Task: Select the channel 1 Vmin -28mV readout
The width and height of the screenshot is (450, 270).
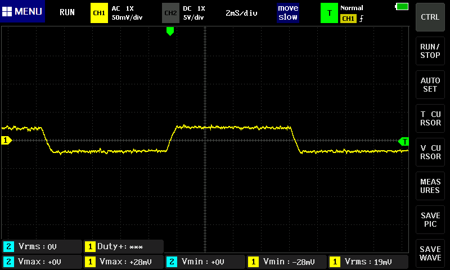Action: [286, 262]
